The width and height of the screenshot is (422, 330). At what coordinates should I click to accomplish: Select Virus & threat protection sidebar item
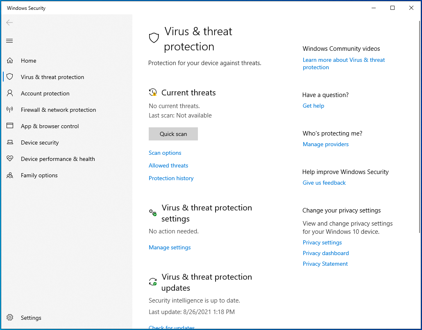click(52, 77)
